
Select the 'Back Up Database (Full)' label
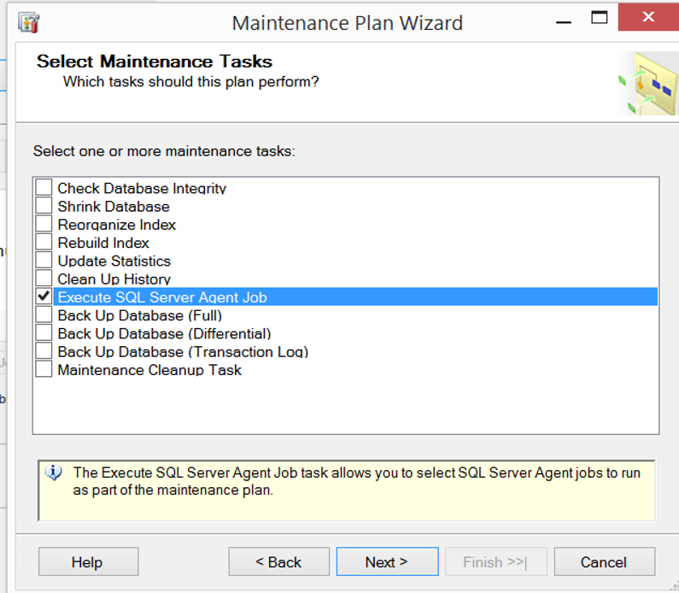coord(140,316)
